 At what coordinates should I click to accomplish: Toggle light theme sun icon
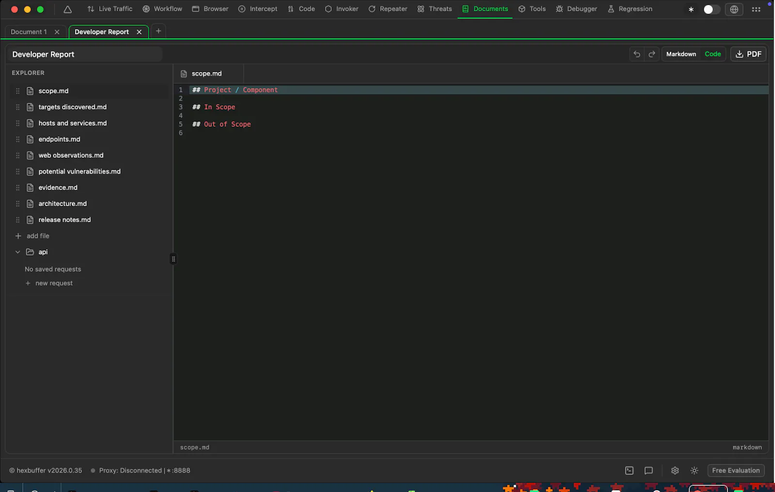click(x=694, y=470)
